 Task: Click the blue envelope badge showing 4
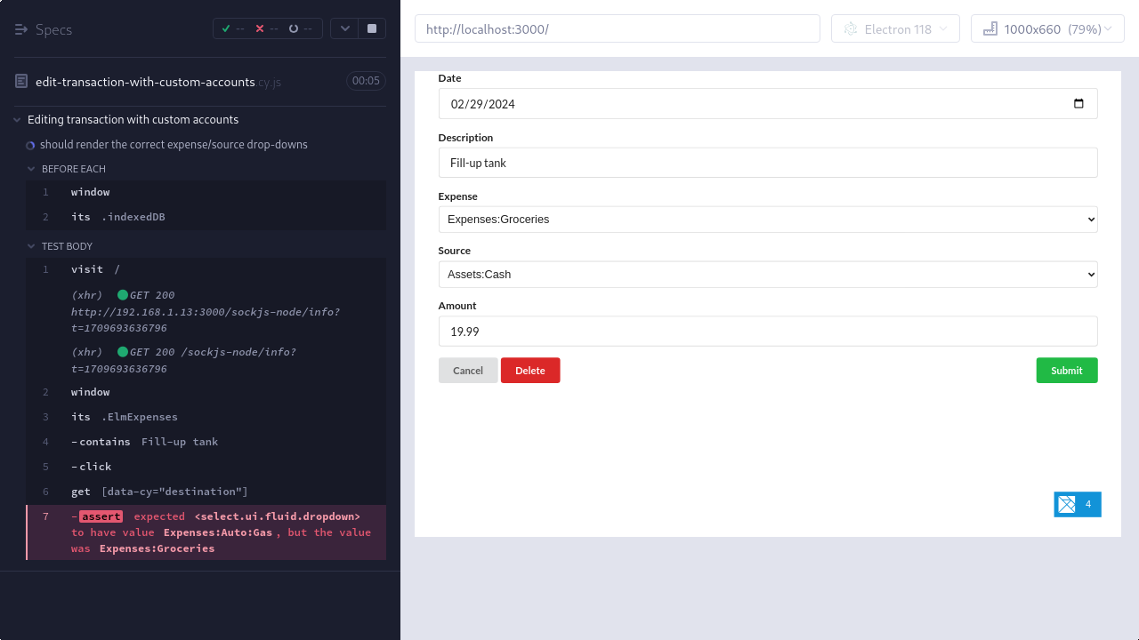coord(1077,504)
